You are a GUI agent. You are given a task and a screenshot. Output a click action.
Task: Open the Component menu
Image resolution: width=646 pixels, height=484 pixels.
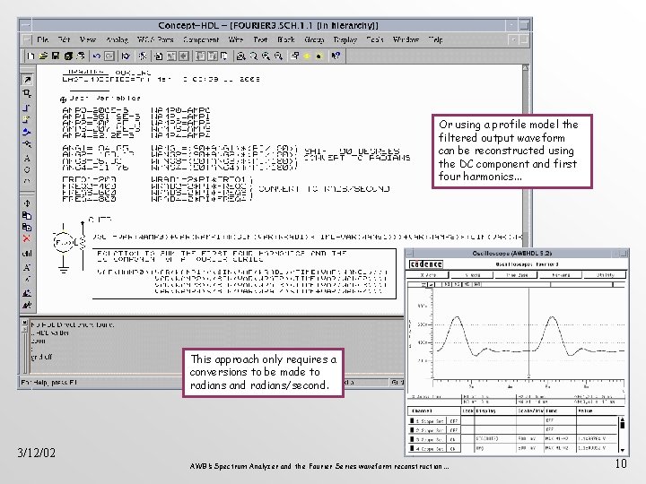coord(201,40)
